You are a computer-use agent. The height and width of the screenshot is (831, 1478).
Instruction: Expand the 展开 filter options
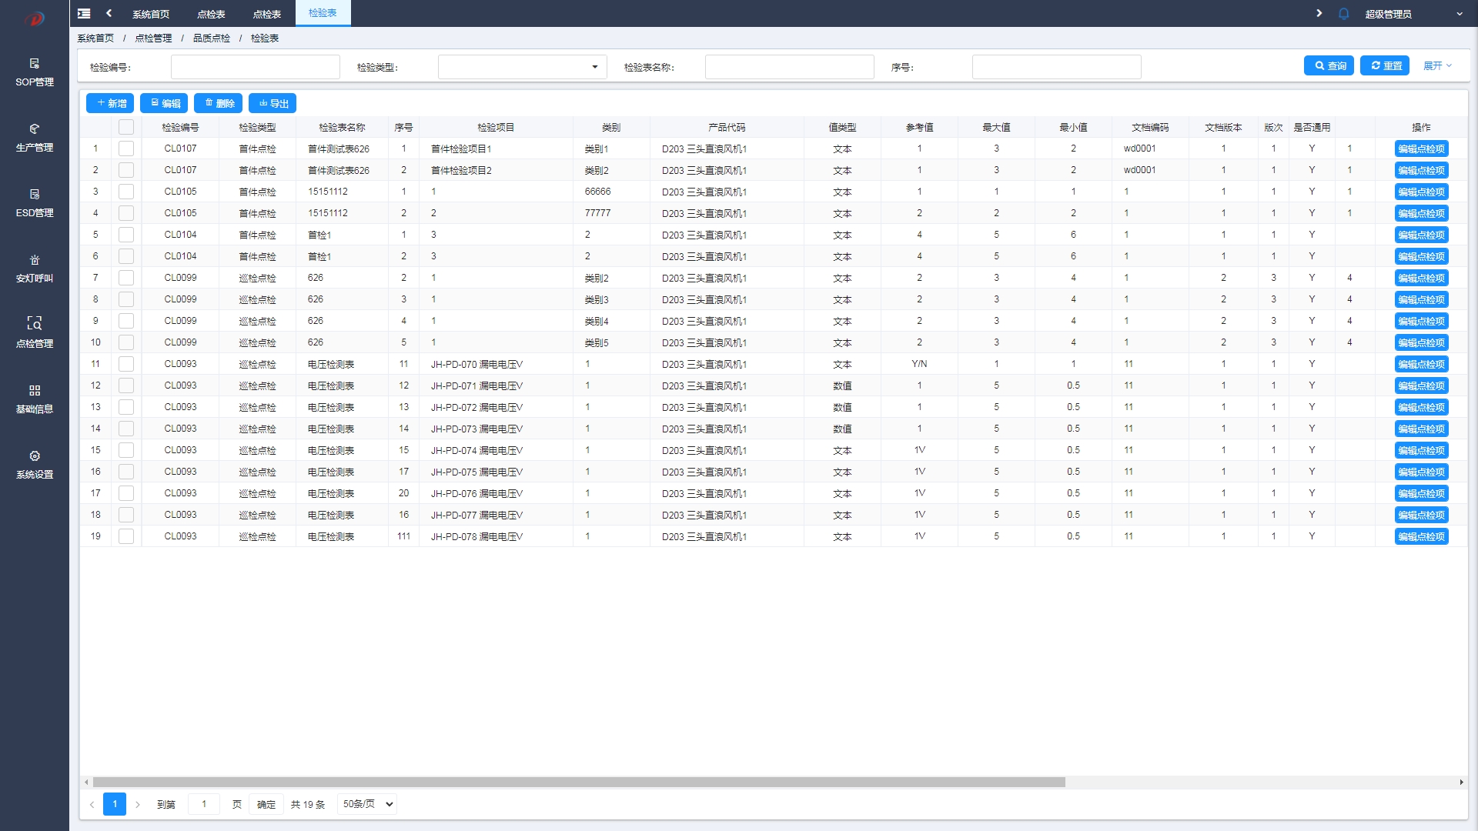click(1436, 66)
